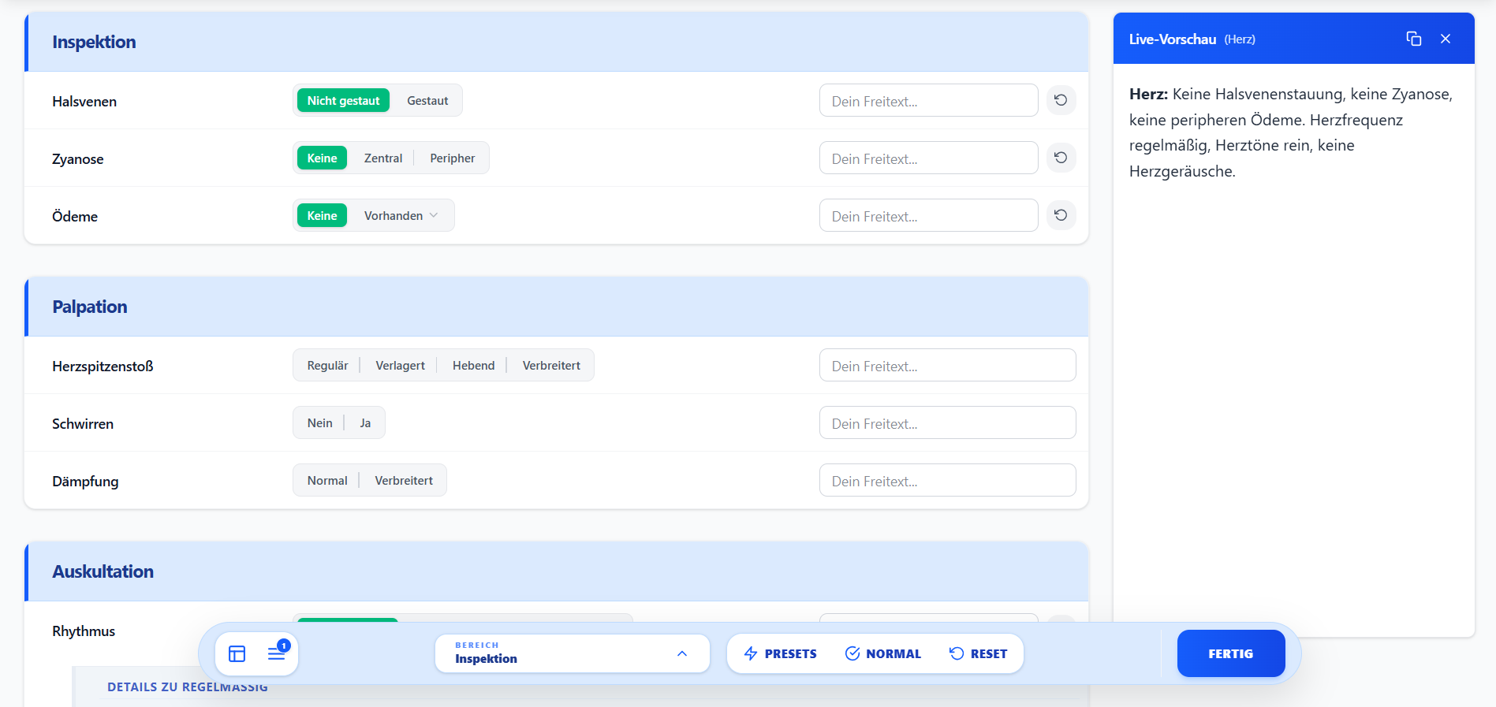Apply NORMAL checkmark preset
Viewport: 1496px width, 707px height.
(x=882, y=653)
